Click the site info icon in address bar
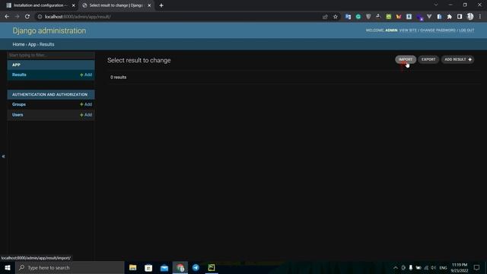Screen dimensions: 487x274 (x=40, y=17)
